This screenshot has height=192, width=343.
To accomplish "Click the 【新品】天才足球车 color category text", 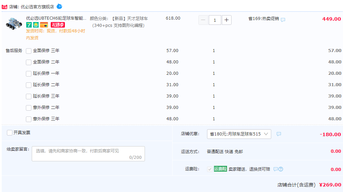I will [x=130, y=19].
